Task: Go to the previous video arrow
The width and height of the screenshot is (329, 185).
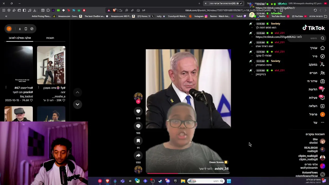Action: click(x=77, y=92)
